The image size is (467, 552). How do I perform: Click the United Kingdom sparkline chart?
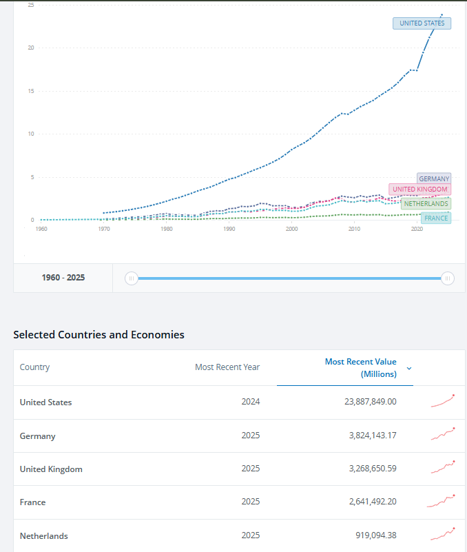(443, 467)
